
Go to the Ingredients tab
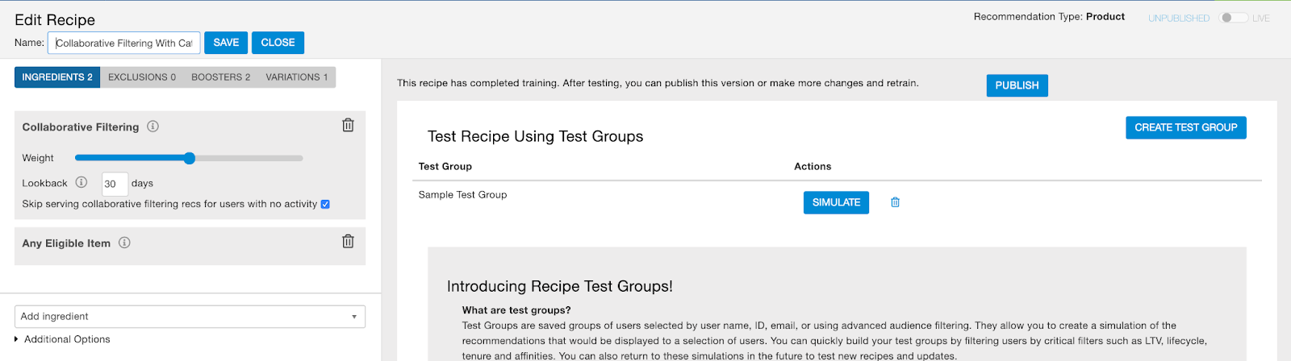click(57, 77)
